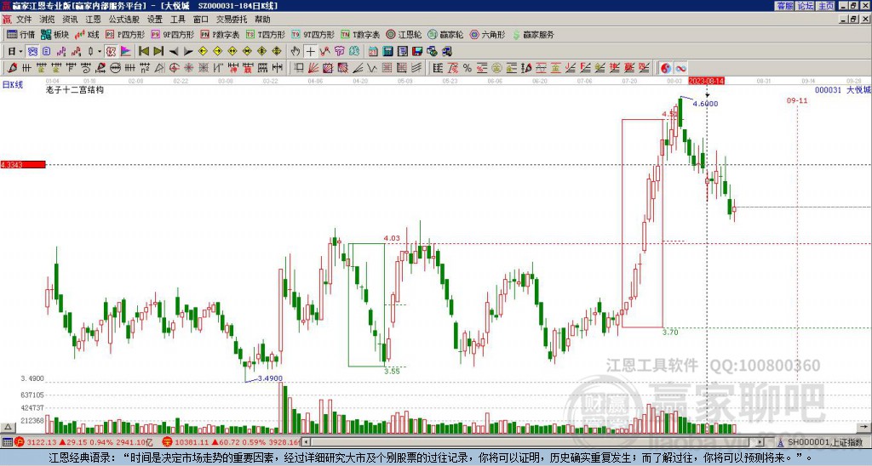Open the 江恩轮 Gann wheel
Image resolution: width=872 pixels, height=466 pixels.
pyautogui.click(x=404, y=34)
